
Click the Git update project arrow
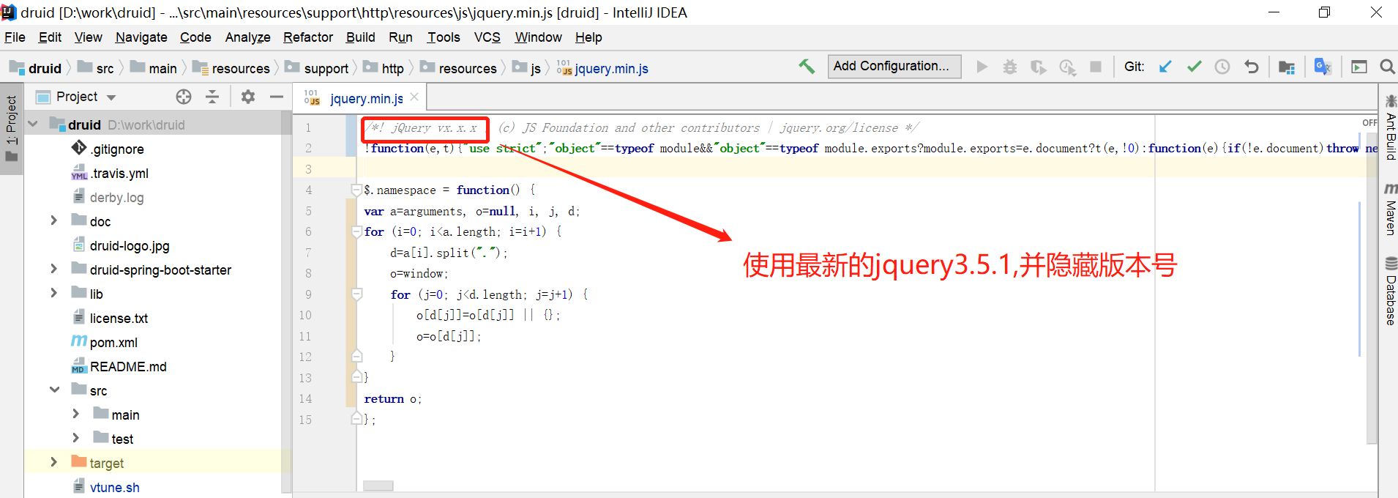click(1165, 67)
